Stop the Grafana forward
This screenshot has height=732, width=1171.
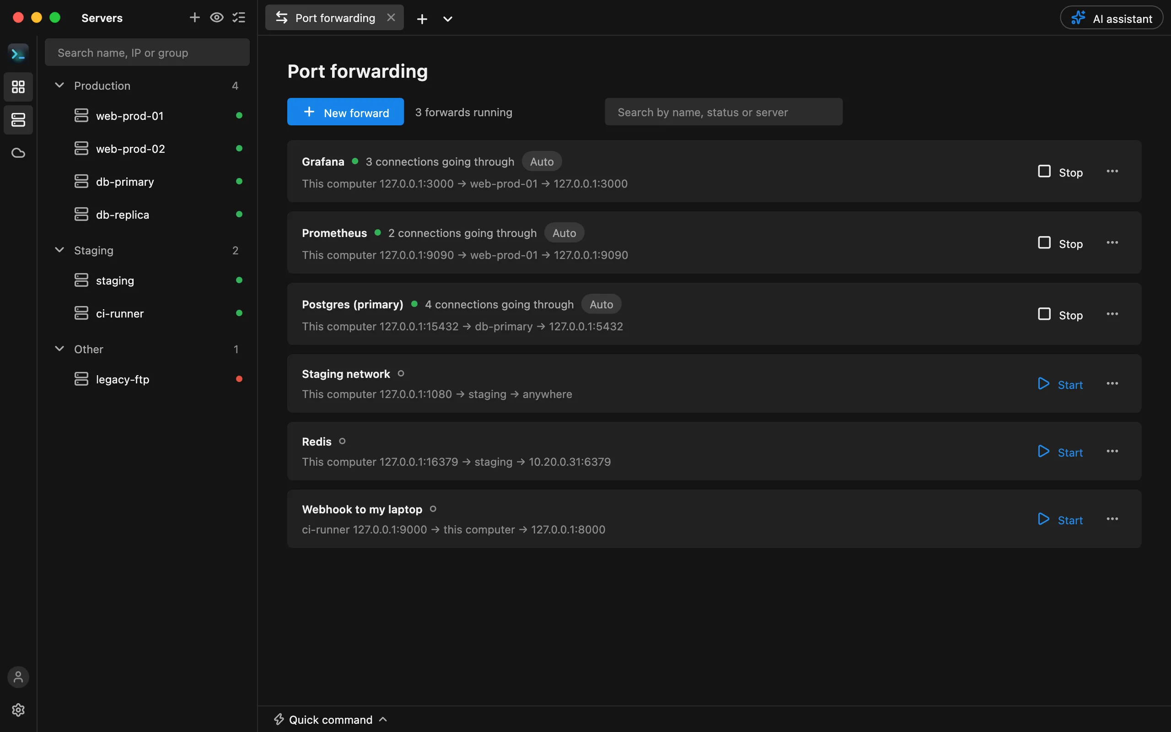coord(1060,172)
